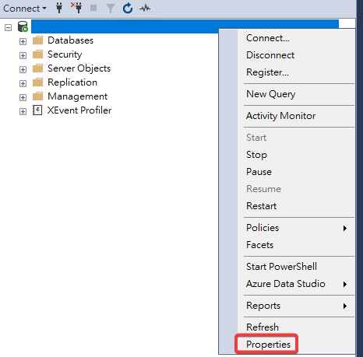Viewport: 363px width, 357px height.
Task: Click the gray Stop square icon
Action: coord(93,8)
